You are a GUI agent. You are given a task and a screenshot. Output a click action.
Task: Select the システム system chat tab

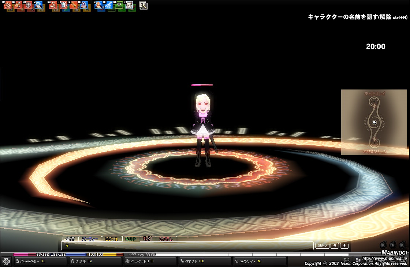[166, 239]
